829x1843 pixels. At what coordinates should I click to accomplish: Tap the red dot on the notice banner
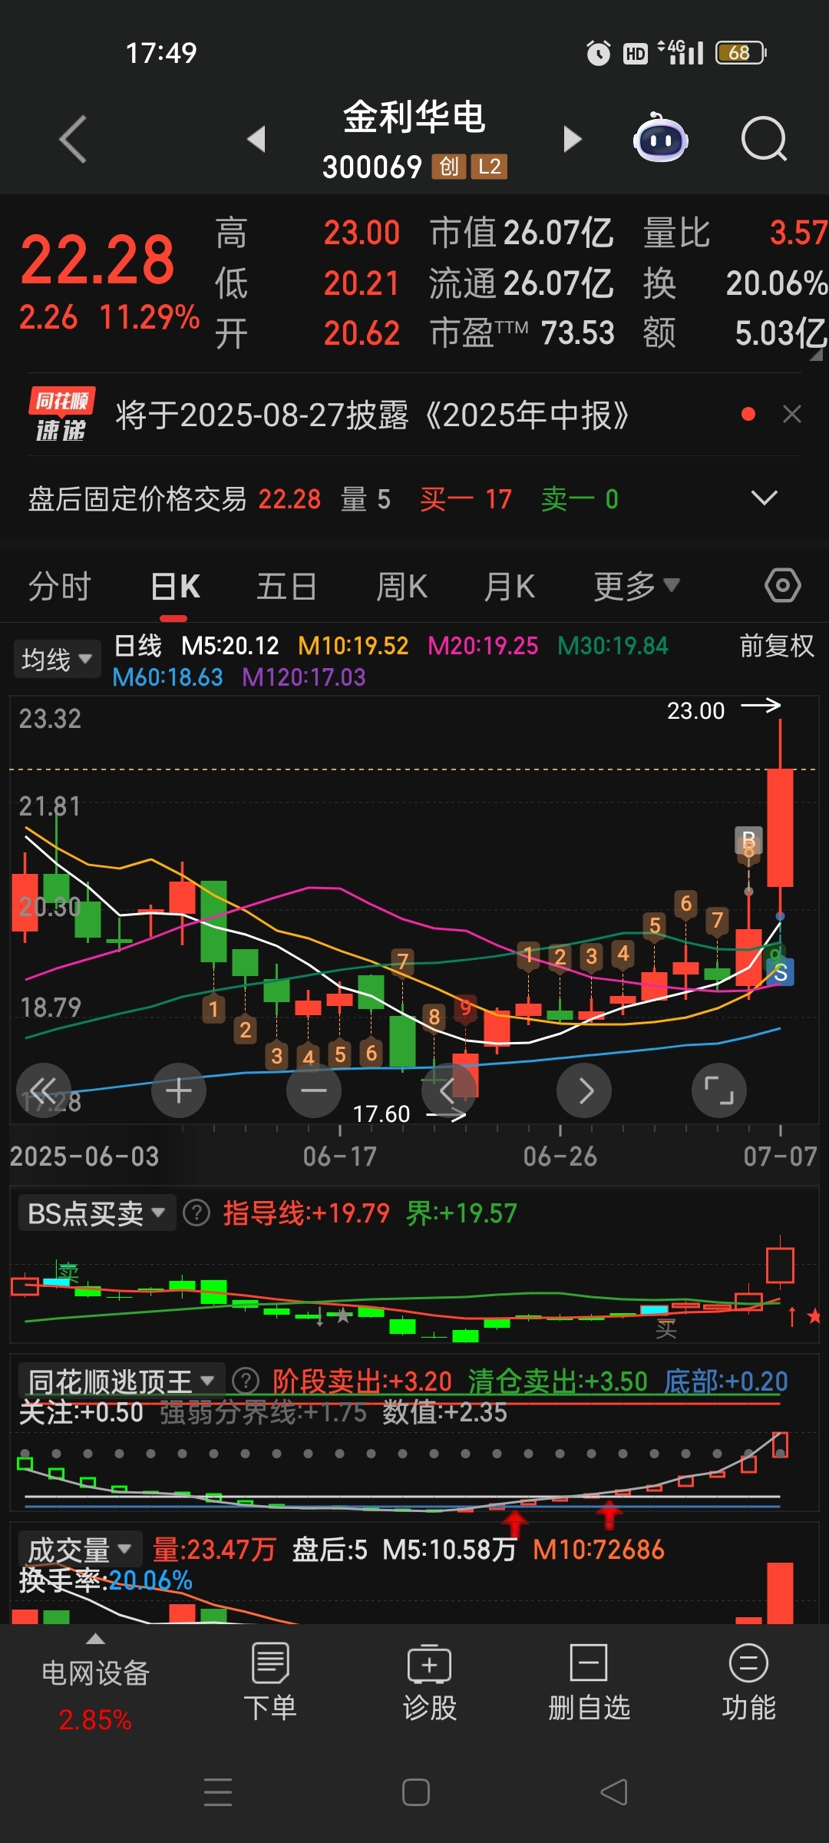pyautogui.click(x=748, y=415)
